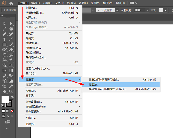173x138 pixels.
Task: Select the Hand tool
Action: click(x=5, y=91)
